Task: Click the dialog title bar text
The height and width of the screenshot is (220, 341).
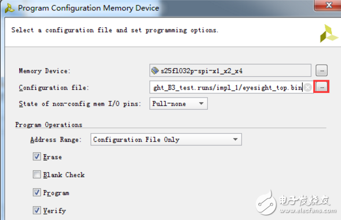Action: click(89, 8)
